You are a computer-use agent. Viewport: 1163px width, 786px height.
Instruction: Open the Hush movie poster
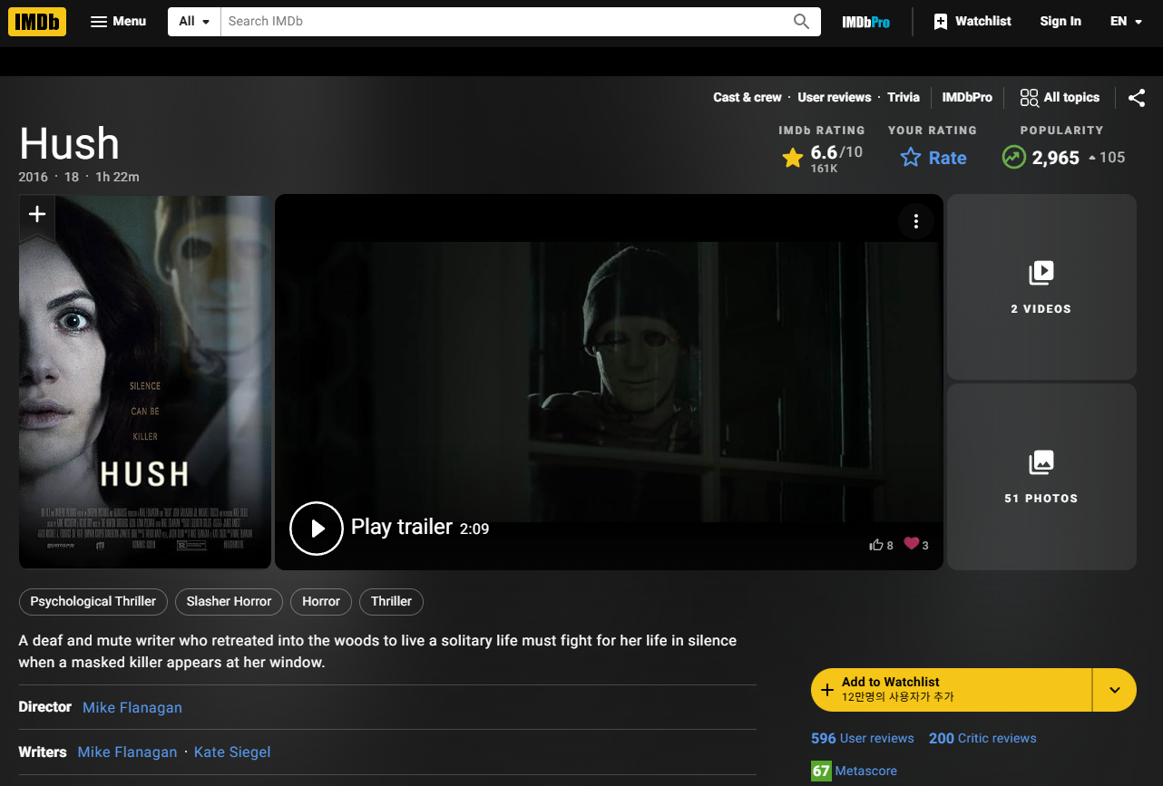(145, 382)
